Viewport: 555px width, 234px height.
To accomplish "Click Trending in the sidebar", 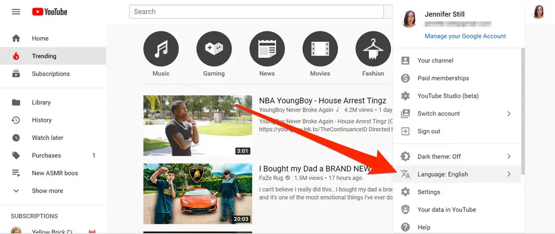I will pos(53,56).
